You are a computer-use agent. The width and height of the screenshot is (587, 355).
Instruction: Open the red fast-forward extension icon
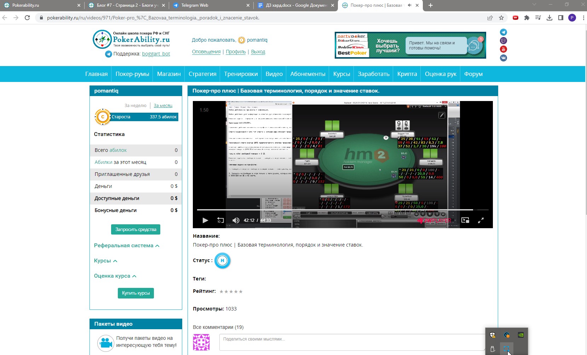pos(516,18)
